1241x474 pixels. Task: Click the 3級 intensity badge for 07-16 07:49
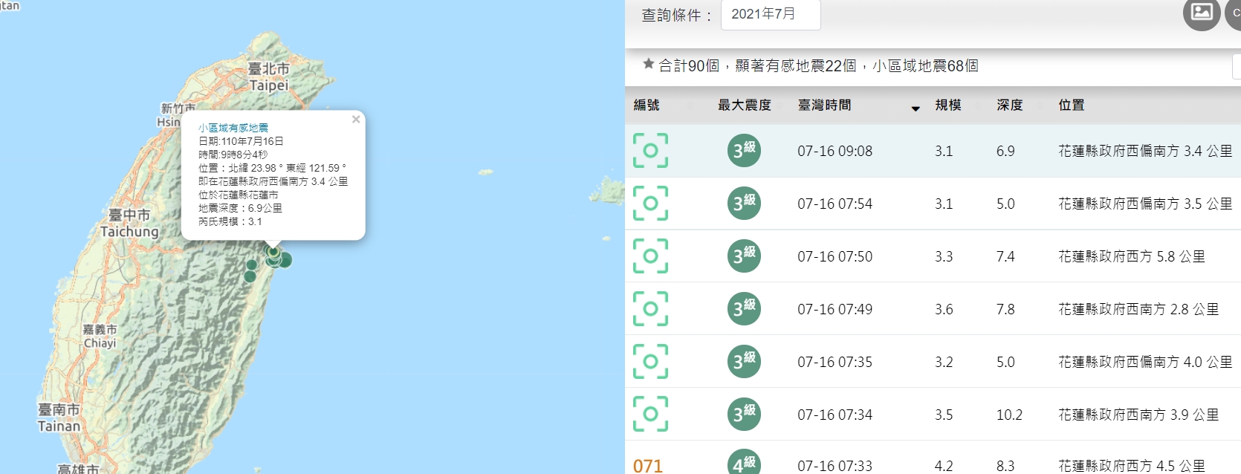(744, 309)
